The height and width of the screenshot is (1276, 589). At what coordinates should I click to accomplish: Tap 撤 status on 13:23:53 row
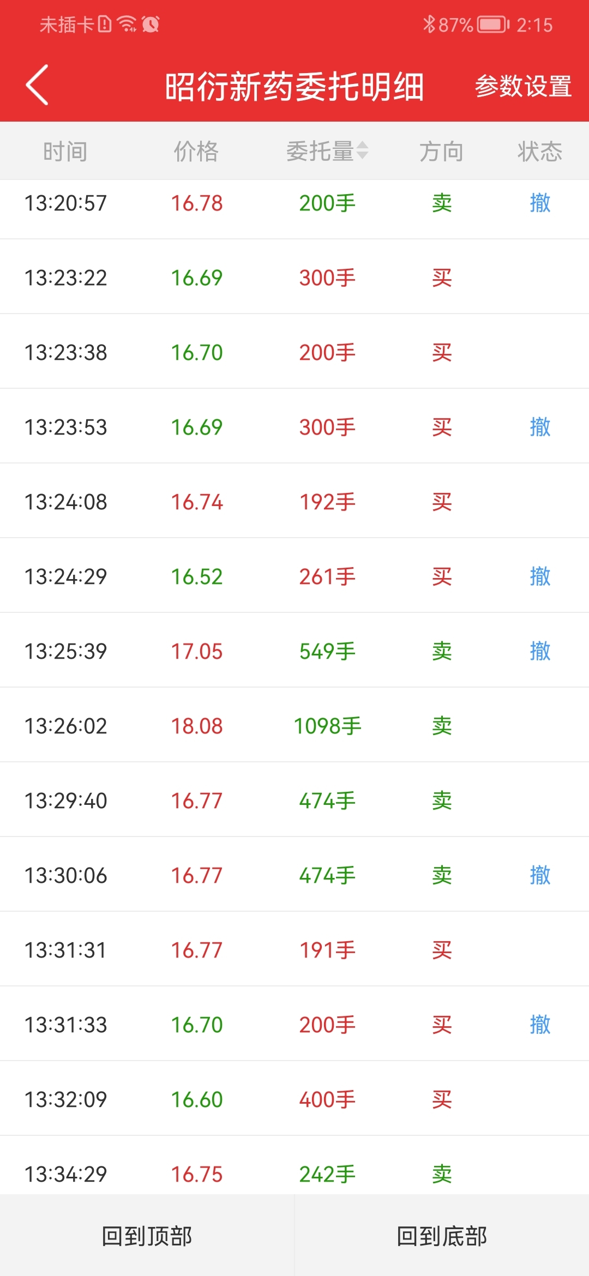[x=540, y=427]
